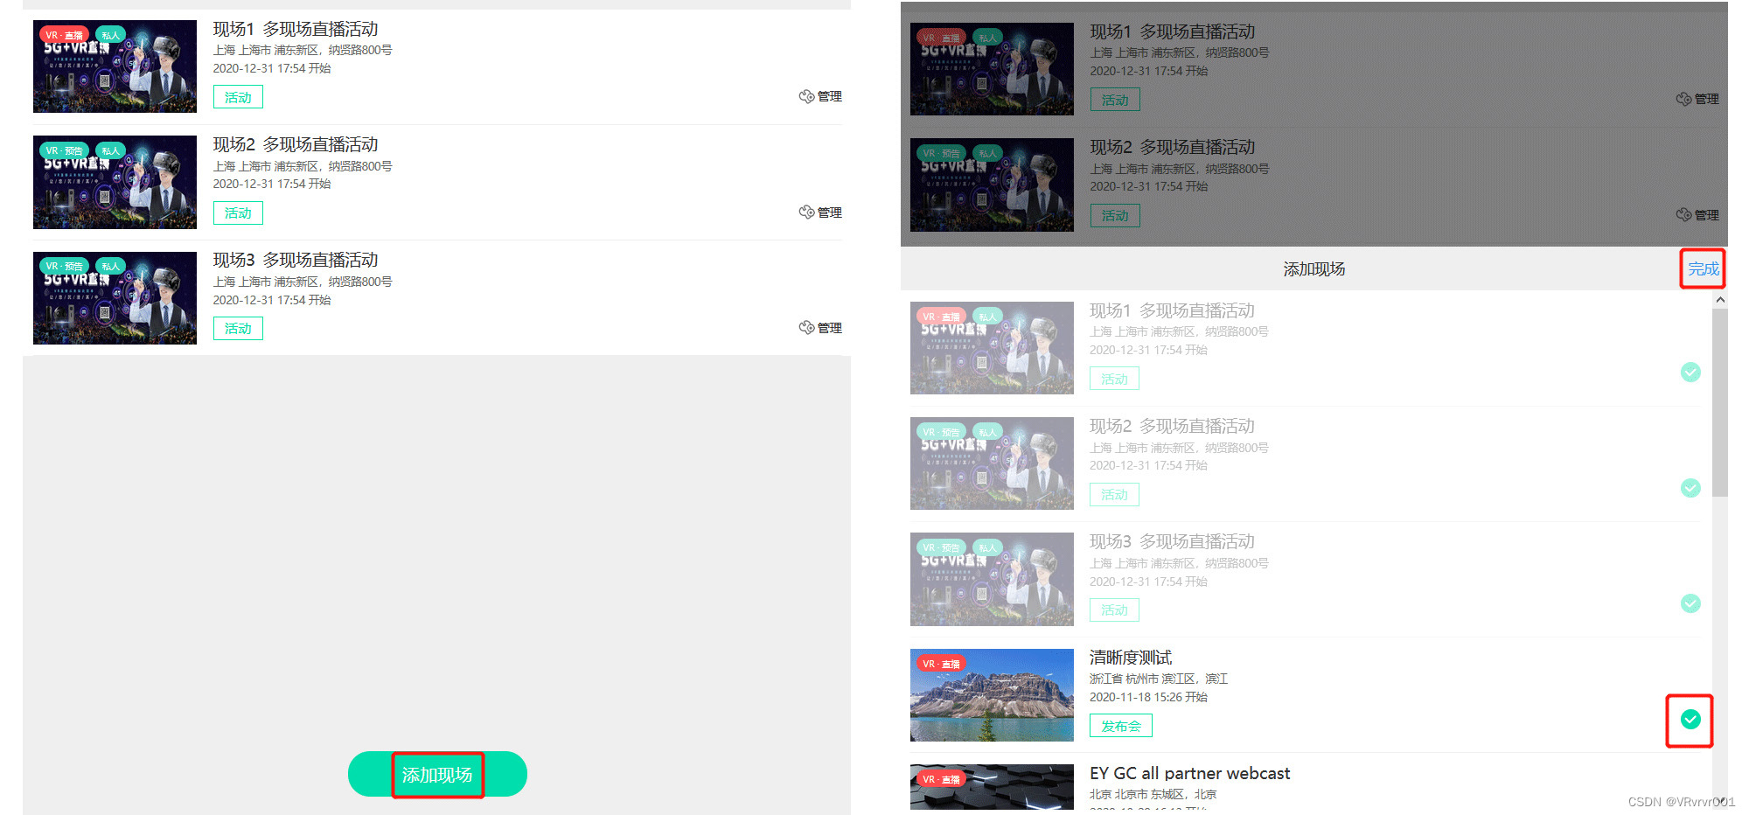Click title 现场1 多现场直播活动 in left panel
Screen dimensions: 1749x815
click(296, 29)
